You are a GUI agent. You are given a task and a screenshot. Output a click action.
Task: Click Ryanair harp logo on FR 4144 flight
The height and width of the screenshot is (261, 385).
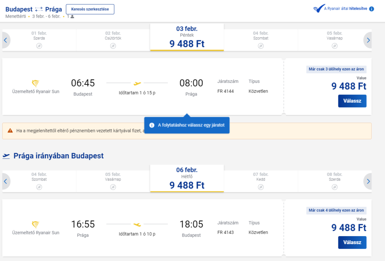[36, 83]
